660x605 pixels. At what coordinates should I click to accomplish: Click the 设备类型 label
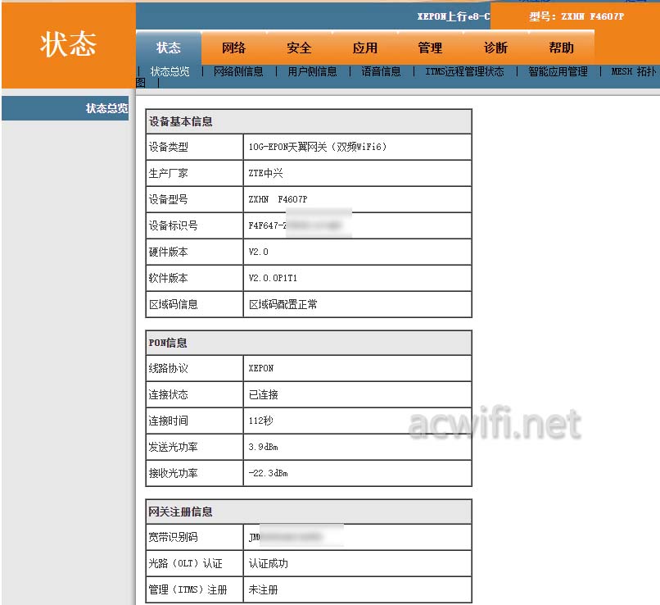pyautogui.click(x=168, y=147)
